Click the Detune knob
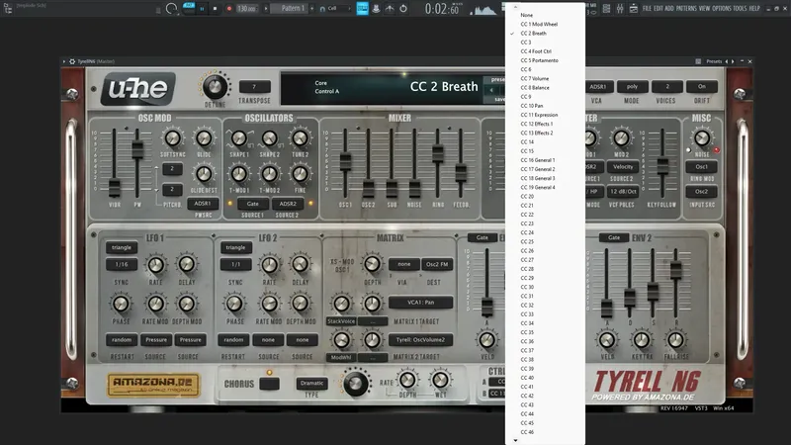 pos(215,86)
